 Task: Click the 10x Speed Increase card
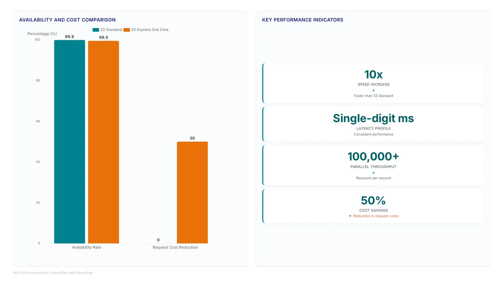[x=373, y=83]
